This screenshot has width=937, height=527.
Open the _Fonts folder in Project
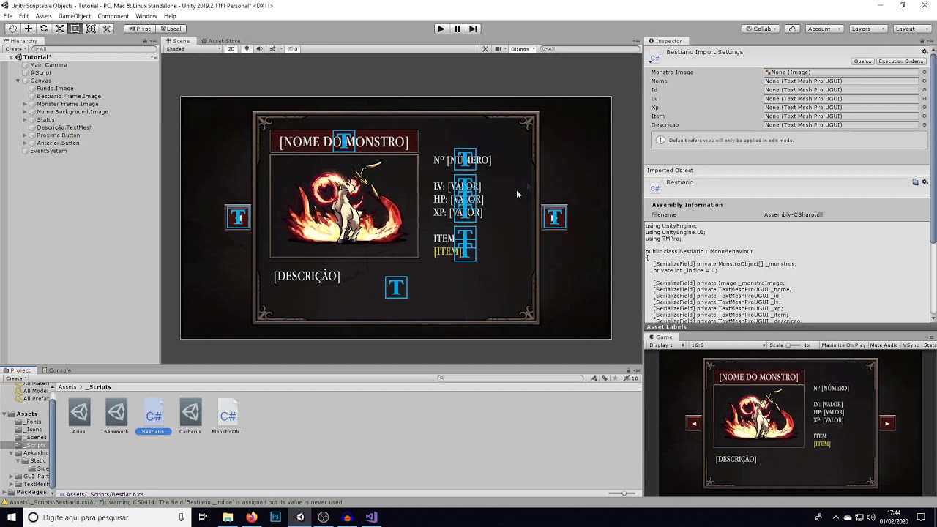pos(33,422)
